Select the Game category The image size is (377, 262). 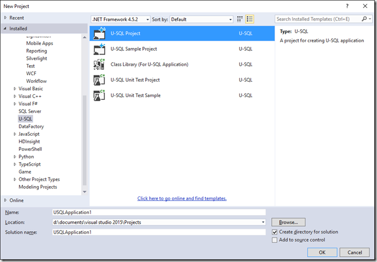coord(25,172)
